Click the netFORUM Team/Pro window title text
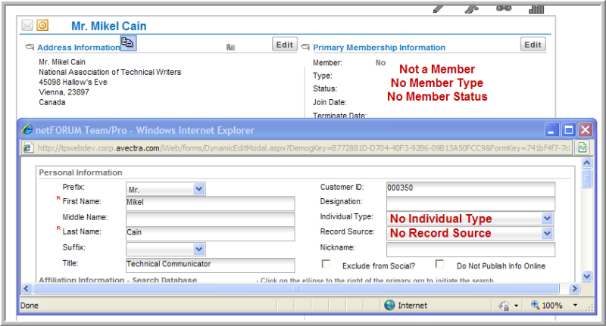This screenshot has width=606, height=326. point(145,130)
